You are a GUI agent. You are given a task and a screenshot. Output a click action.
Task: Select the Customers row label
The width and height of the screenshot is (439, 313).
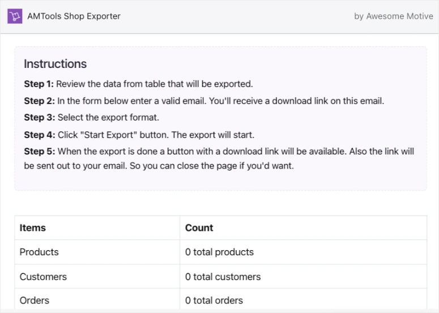(43, 277)
